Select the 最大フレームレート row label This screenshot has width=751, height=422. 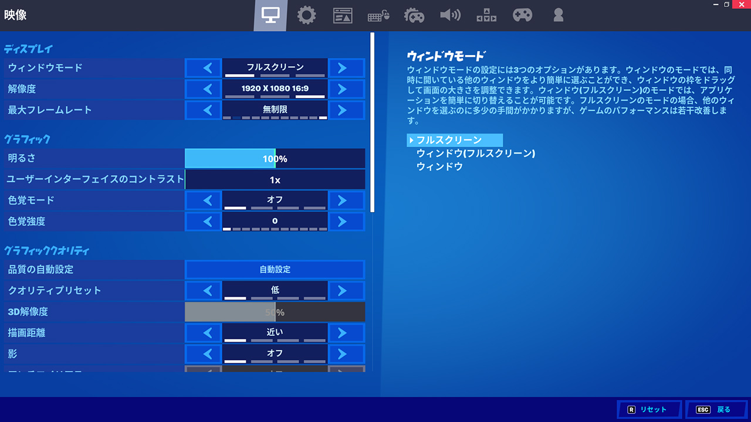(x=50, y=110)
